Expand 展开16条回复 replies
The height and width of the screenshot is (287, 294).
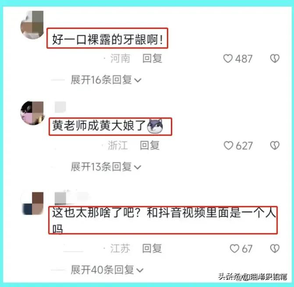point(106,80)
